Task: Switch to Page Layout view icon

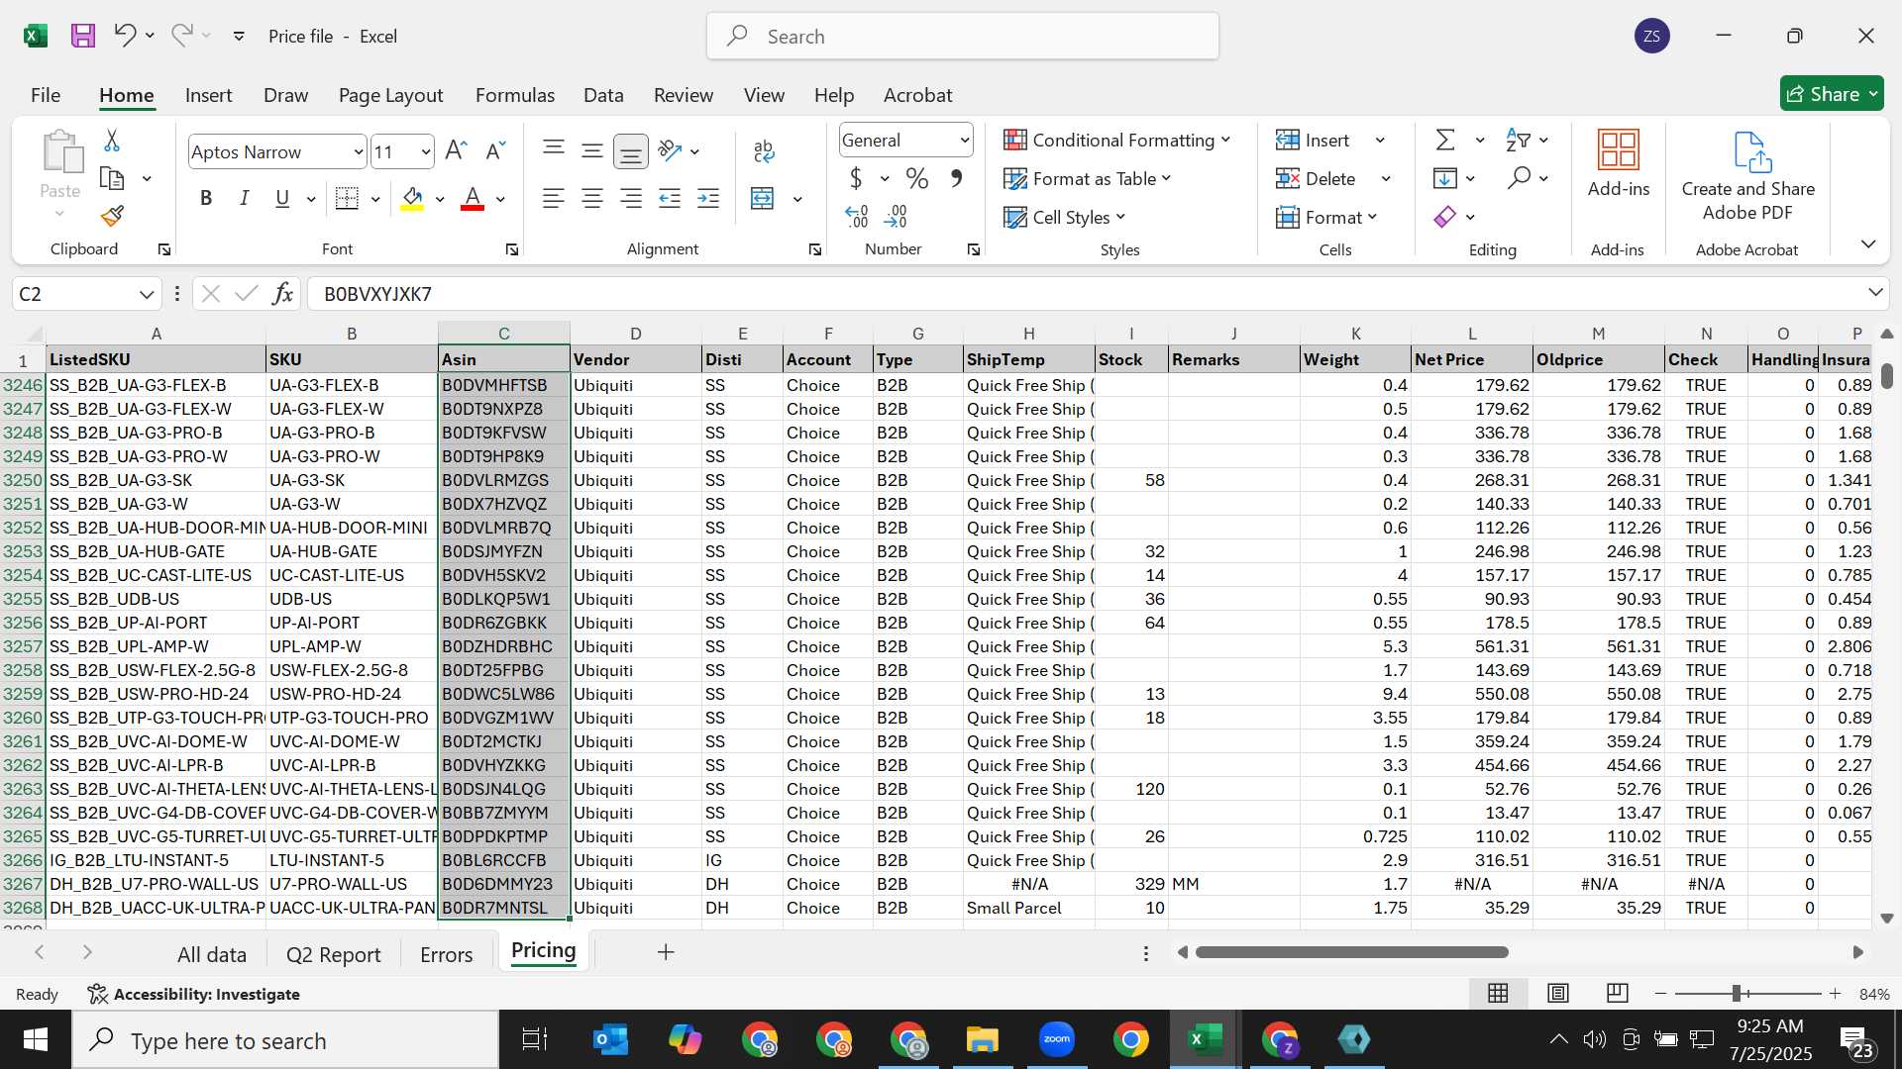Action: 1558,993
